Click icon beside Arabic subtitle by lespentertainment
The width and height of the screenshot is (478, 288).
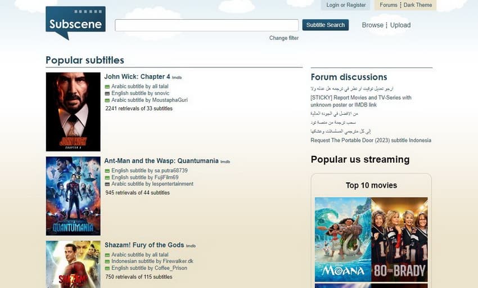(x=107, y=184)
